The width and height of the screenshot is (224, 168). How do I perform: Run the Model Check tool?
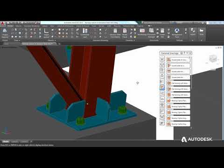125,33
